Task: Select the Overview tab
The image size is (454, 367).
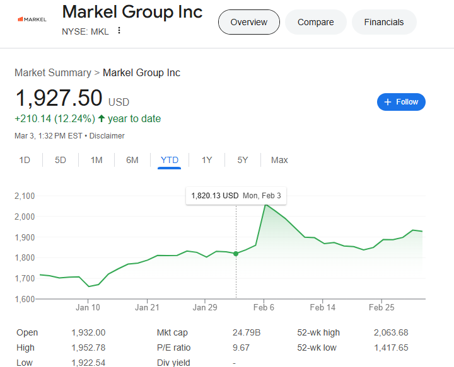Action: [x=248, y=22]
